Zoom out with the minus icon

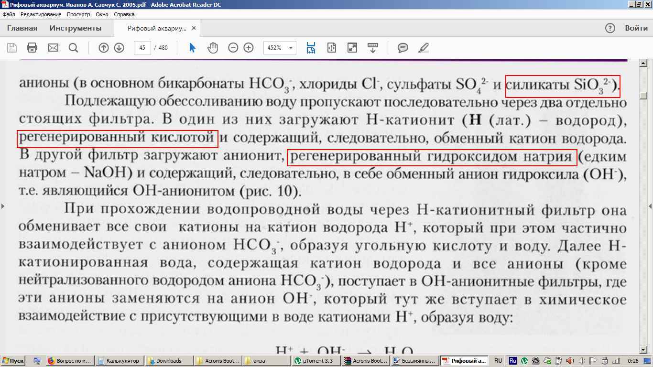pyautogui.click(x=233, y=48)
